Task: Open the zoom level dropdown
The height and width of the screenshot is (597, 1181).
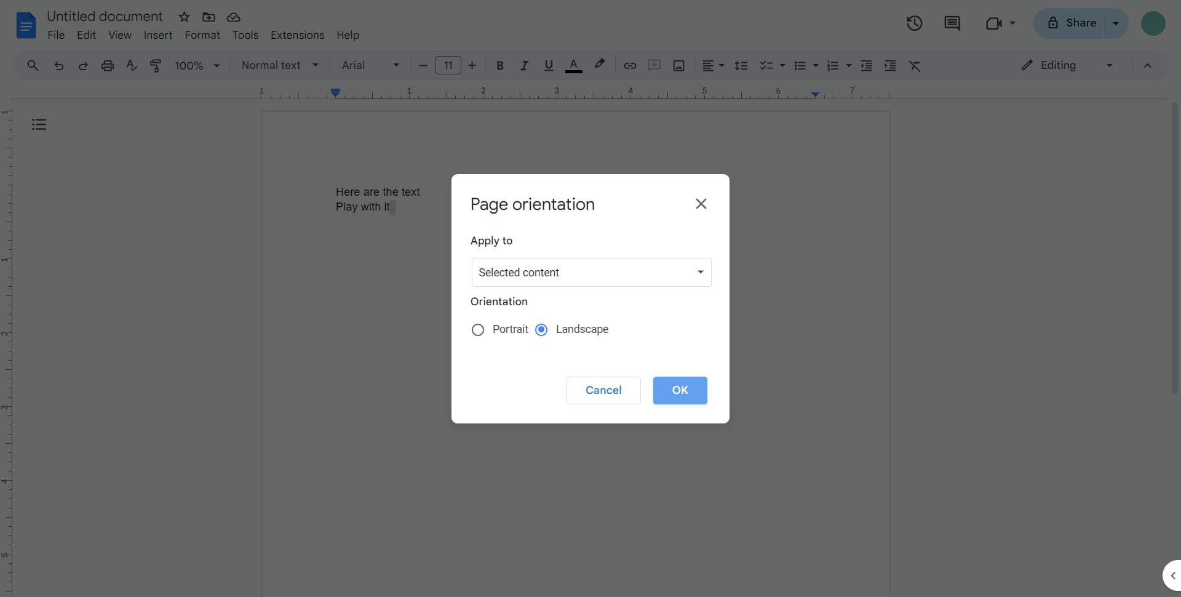Action: coord(196,65)
